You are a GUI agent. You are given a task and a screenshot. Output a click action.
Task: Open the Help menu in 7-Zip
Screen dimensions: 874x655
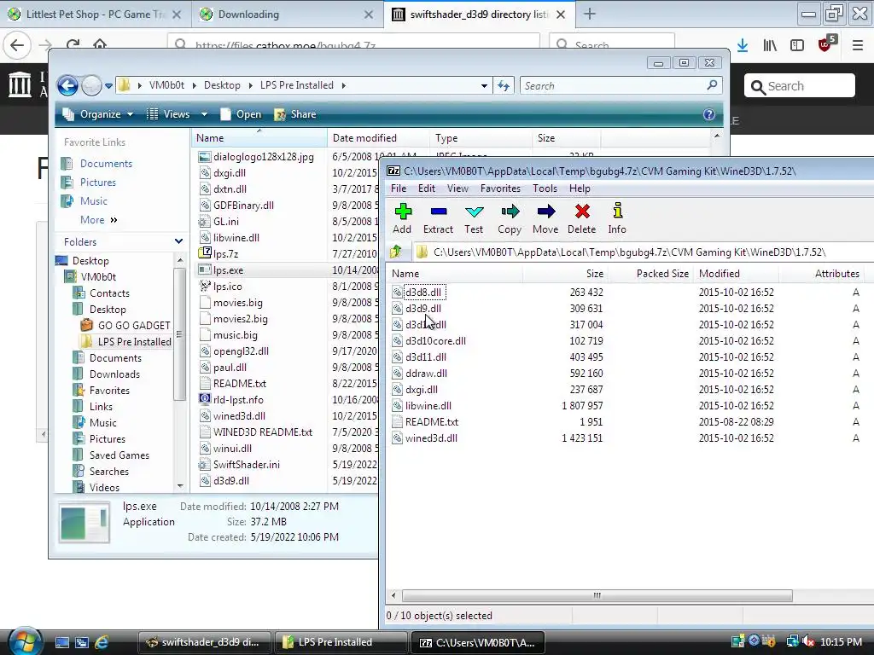tap(580, 188)
